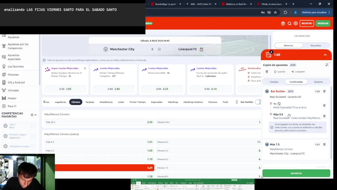Select Más 5.5 corners at 1.05
The height and width of the screenshot is (190, 337).
pyautogui.click(x=99, y=151)
